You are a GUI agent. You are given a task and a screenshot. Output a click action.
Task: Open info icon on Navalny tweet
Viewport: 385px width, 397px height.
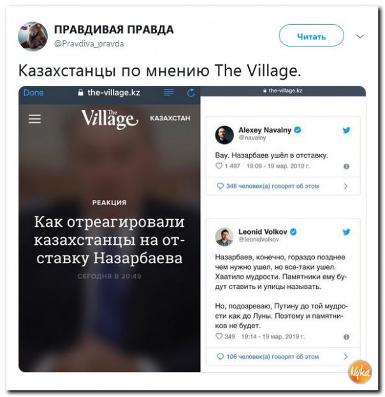coord(346,166)
